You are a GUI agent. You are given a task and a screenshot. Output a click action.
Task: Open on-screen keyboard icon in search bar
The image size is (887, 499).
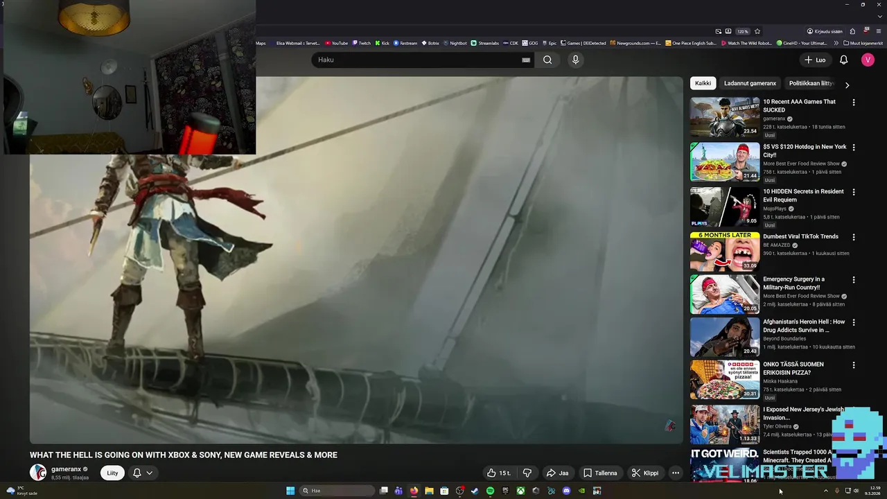pos(526,60)
